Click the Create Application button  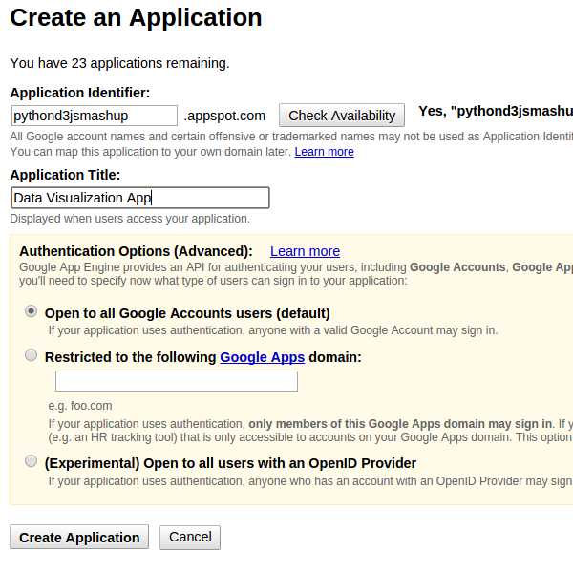(79, 537)
